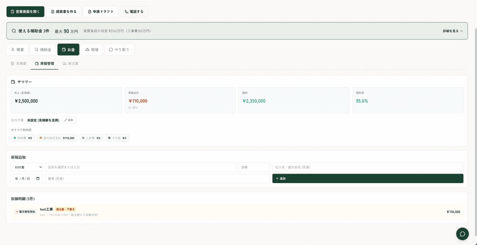
Task: Click the 実質負担の目安 text in the banner
Action: [117, 31]
